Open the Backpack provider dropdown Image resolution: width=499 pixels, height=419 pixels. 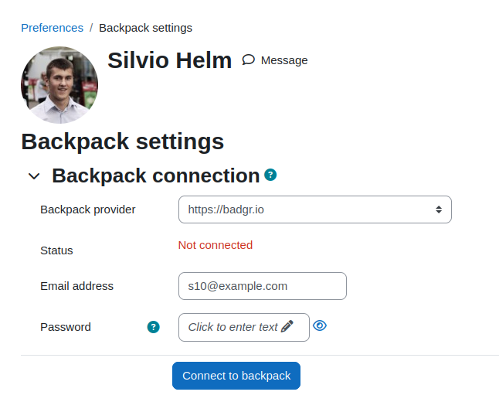[314, 209]
